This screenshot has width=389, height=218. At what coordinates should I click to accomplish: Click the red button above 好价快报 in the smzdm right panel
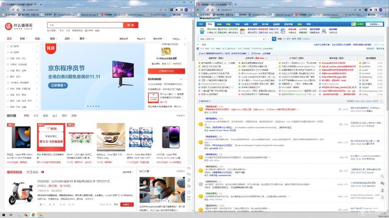(166, 71)
